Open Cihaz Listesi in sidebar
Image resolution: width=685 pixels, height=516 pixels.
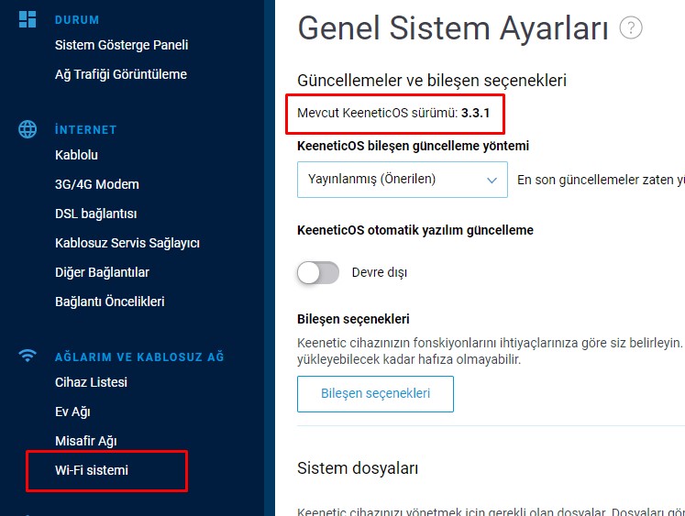(x=91, y=382)
